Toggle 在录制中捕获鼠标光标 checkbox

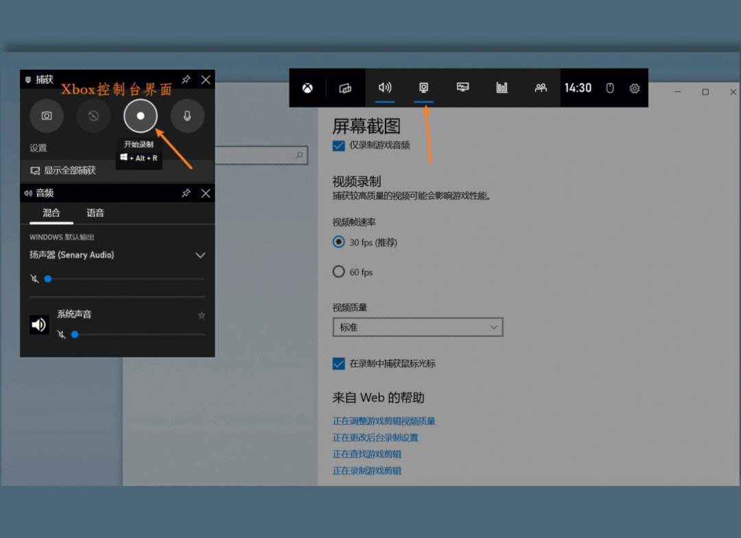click(x=338, y=364)
